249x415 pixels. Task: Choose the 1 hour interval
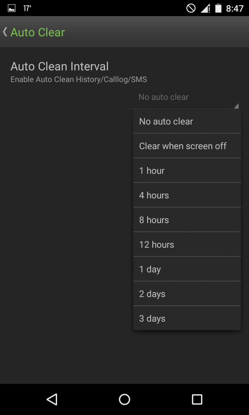pos(187,171)
